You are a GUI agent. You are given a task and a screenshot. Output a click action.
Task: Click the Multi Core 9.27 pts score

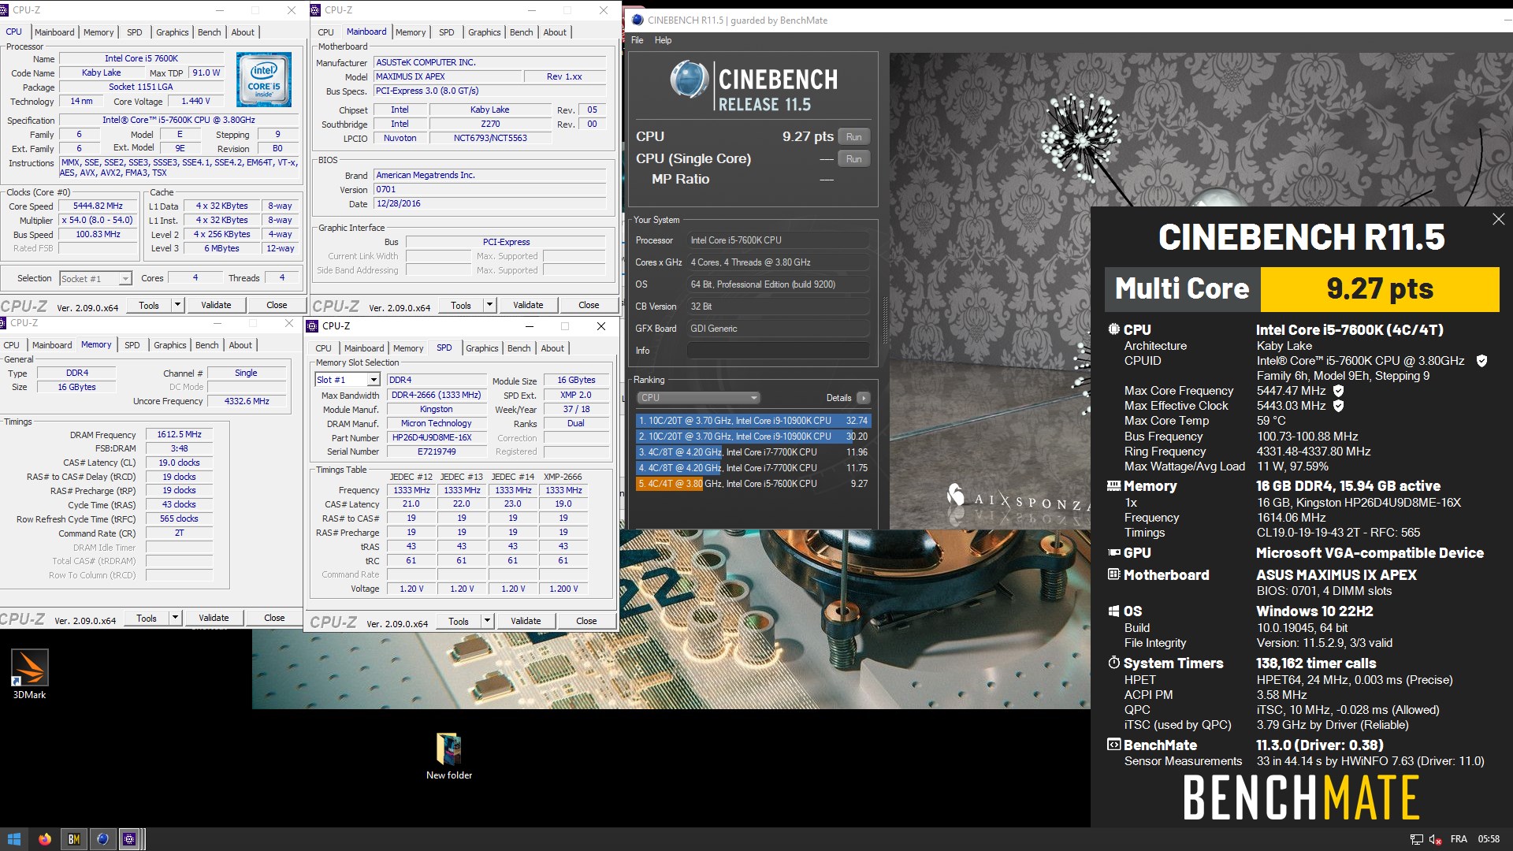tap(1380, 289)
